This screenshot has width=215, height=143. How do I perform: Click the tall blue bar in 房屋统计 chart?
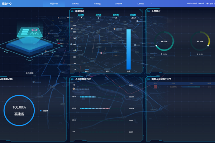pos(129,49)
